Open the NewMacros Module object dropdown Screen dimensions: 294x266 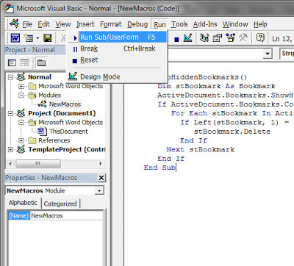[99, 191]
